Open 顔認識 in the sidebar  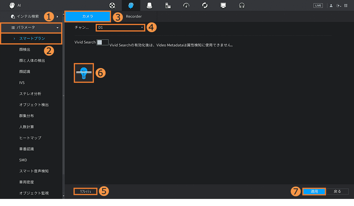coord(25,72)
